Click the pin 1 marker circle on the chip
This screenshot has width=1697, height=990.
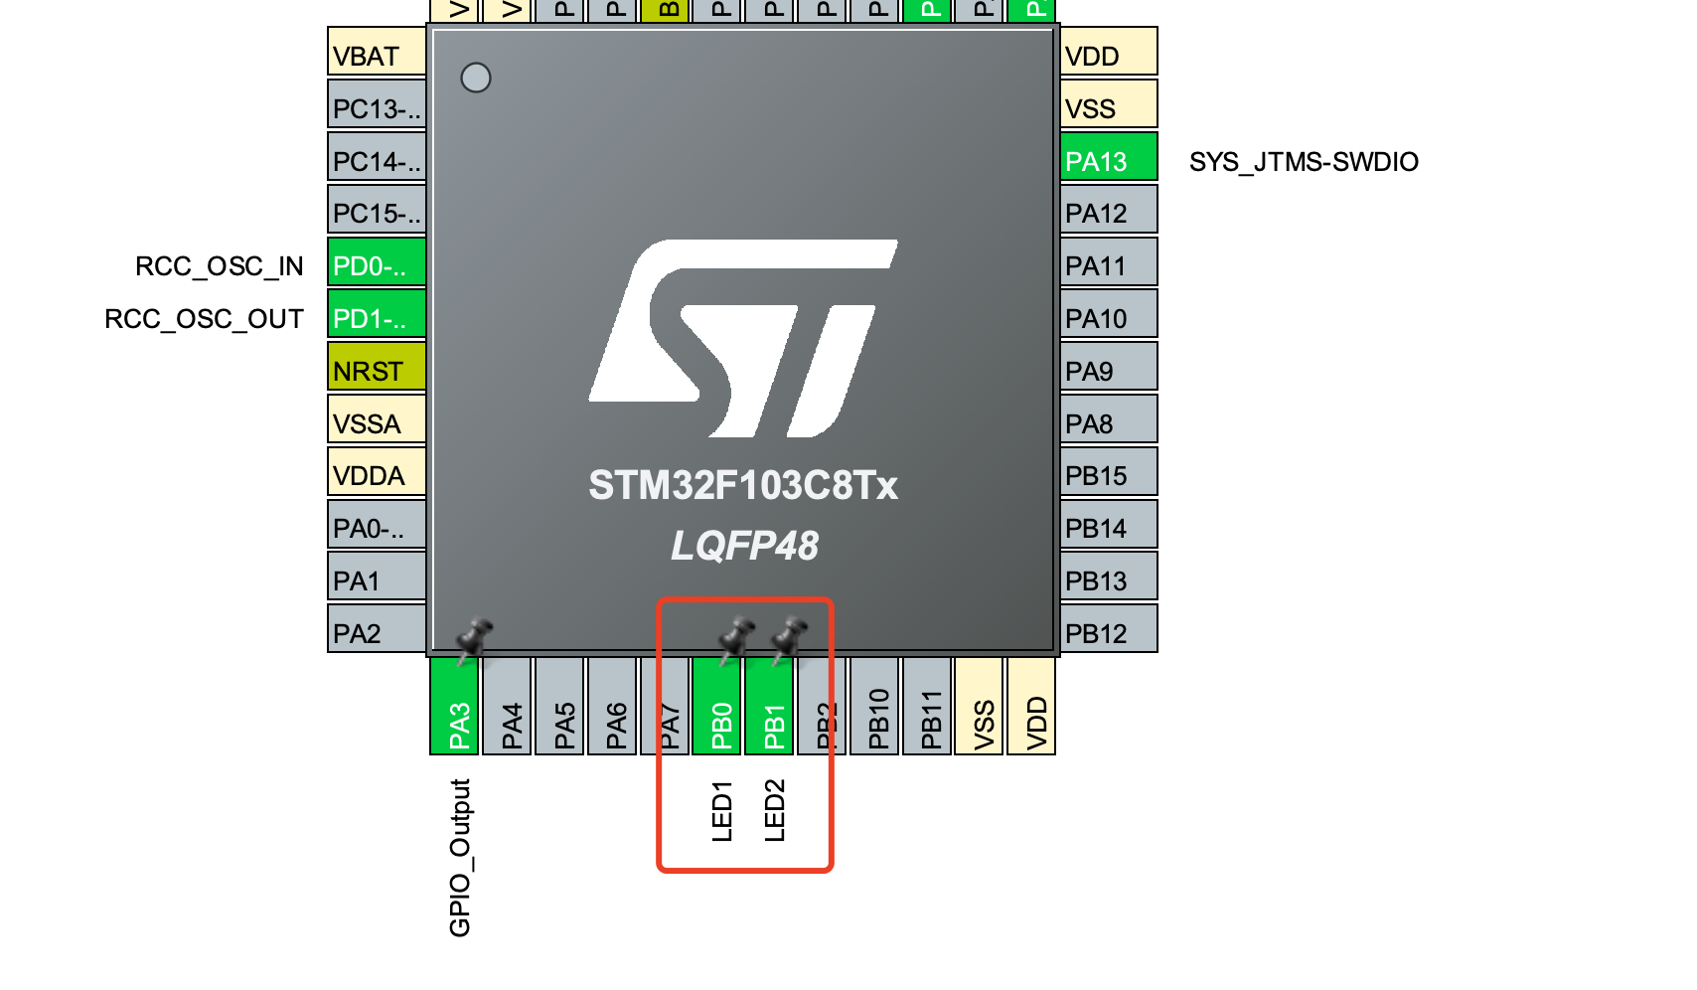pos(476,78)
